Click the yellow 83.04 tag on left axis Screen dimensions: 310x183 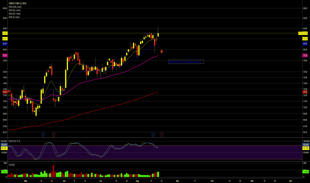tap(5, 33)
